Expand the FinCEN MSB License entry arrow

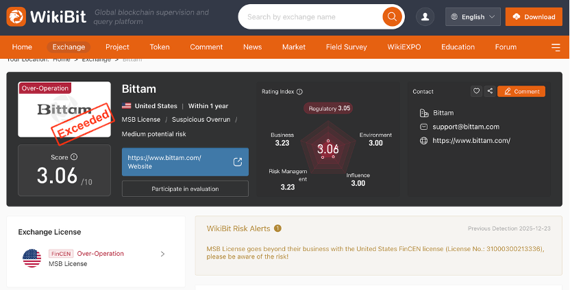tap(162, 254)
